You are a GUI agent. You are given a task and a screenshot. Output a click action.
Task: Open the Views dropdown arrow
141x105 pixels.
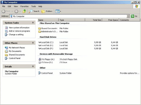(x=61, y=11)
